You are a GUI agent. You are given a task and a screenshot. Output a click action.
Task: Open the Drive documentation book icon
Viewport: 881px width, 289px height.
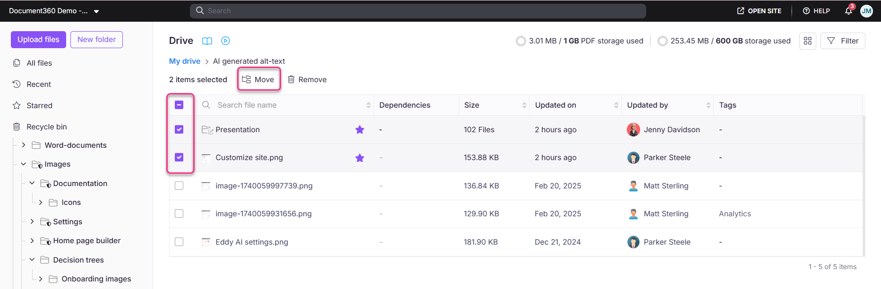coord(207,41)
